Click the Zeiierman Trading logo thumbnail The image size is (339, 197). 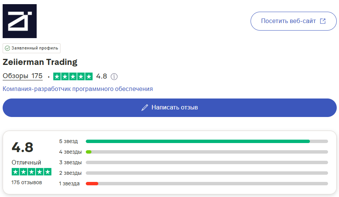pos(20,21)
